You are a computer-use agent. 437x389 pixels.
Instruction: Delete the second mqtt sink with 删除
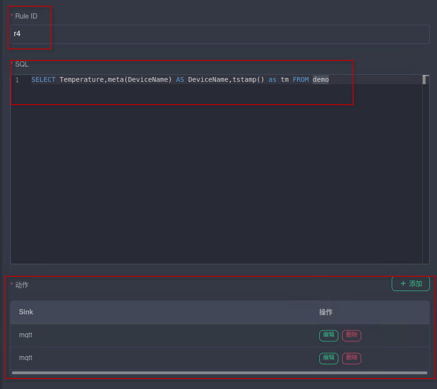351,358
